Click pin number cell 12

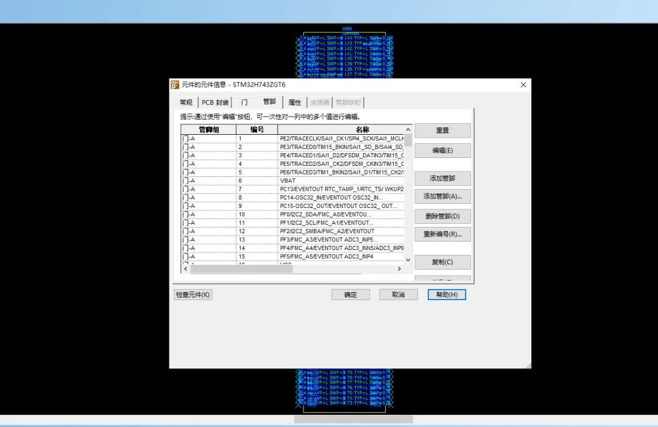coord(257,231)
